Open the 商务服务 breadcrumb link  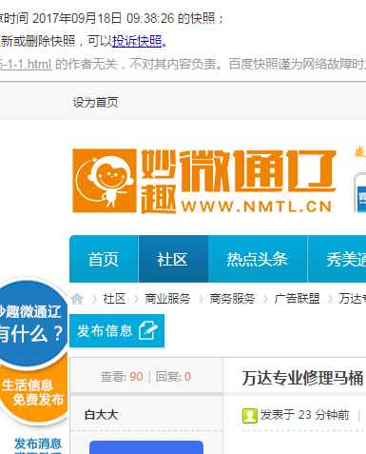[x=232, y=299]
